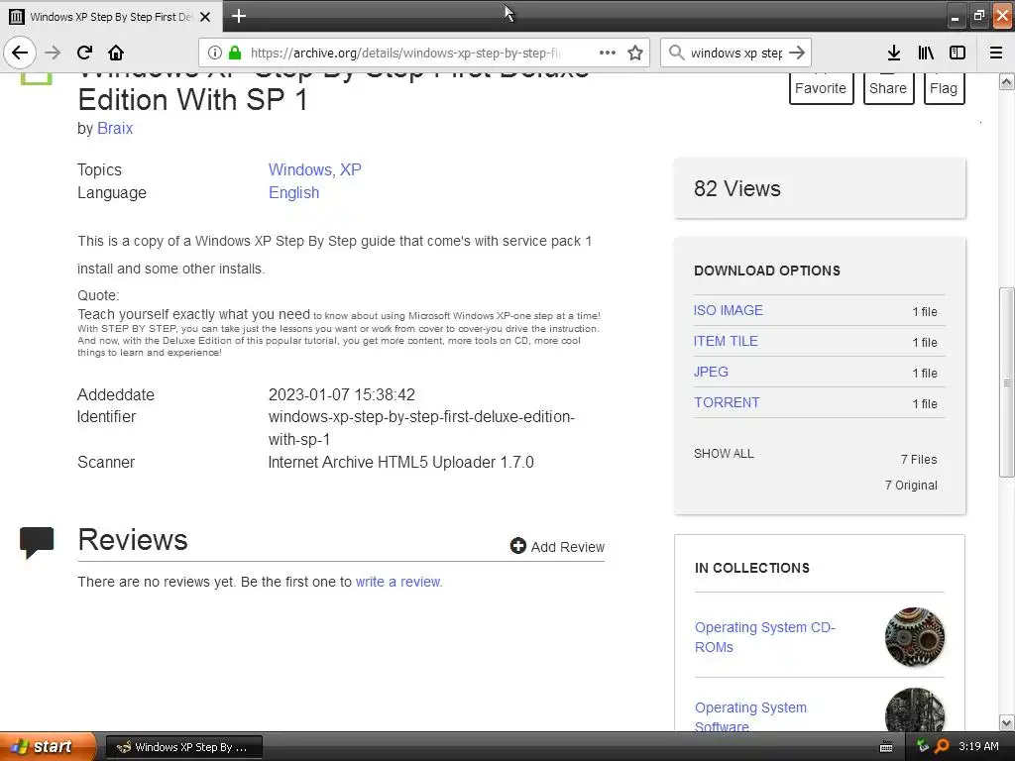Image resolution: width=1015 pixels, height=761 pixels.
Task: Click the Share button
Action: coord(888,88)
